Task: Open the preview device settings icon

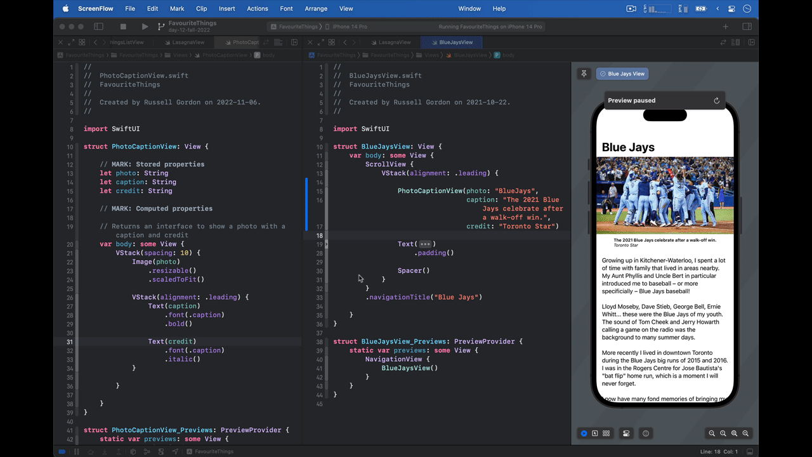Action: click(625, 434)
